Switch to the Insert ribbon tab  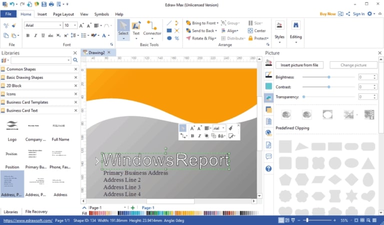pyautogui.click(x=42, y=14)
